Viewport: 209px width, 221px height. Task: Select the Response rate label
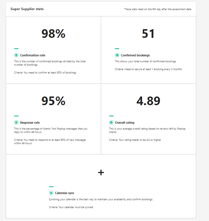30,123
